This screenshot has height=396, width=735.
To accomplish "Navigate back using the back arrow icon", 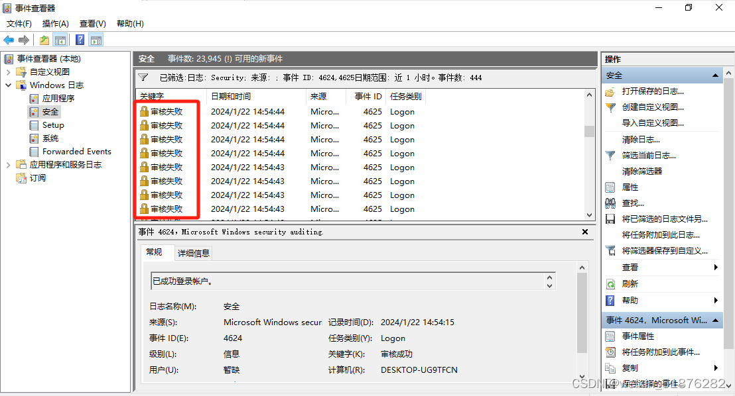I will tap(8, 39).
